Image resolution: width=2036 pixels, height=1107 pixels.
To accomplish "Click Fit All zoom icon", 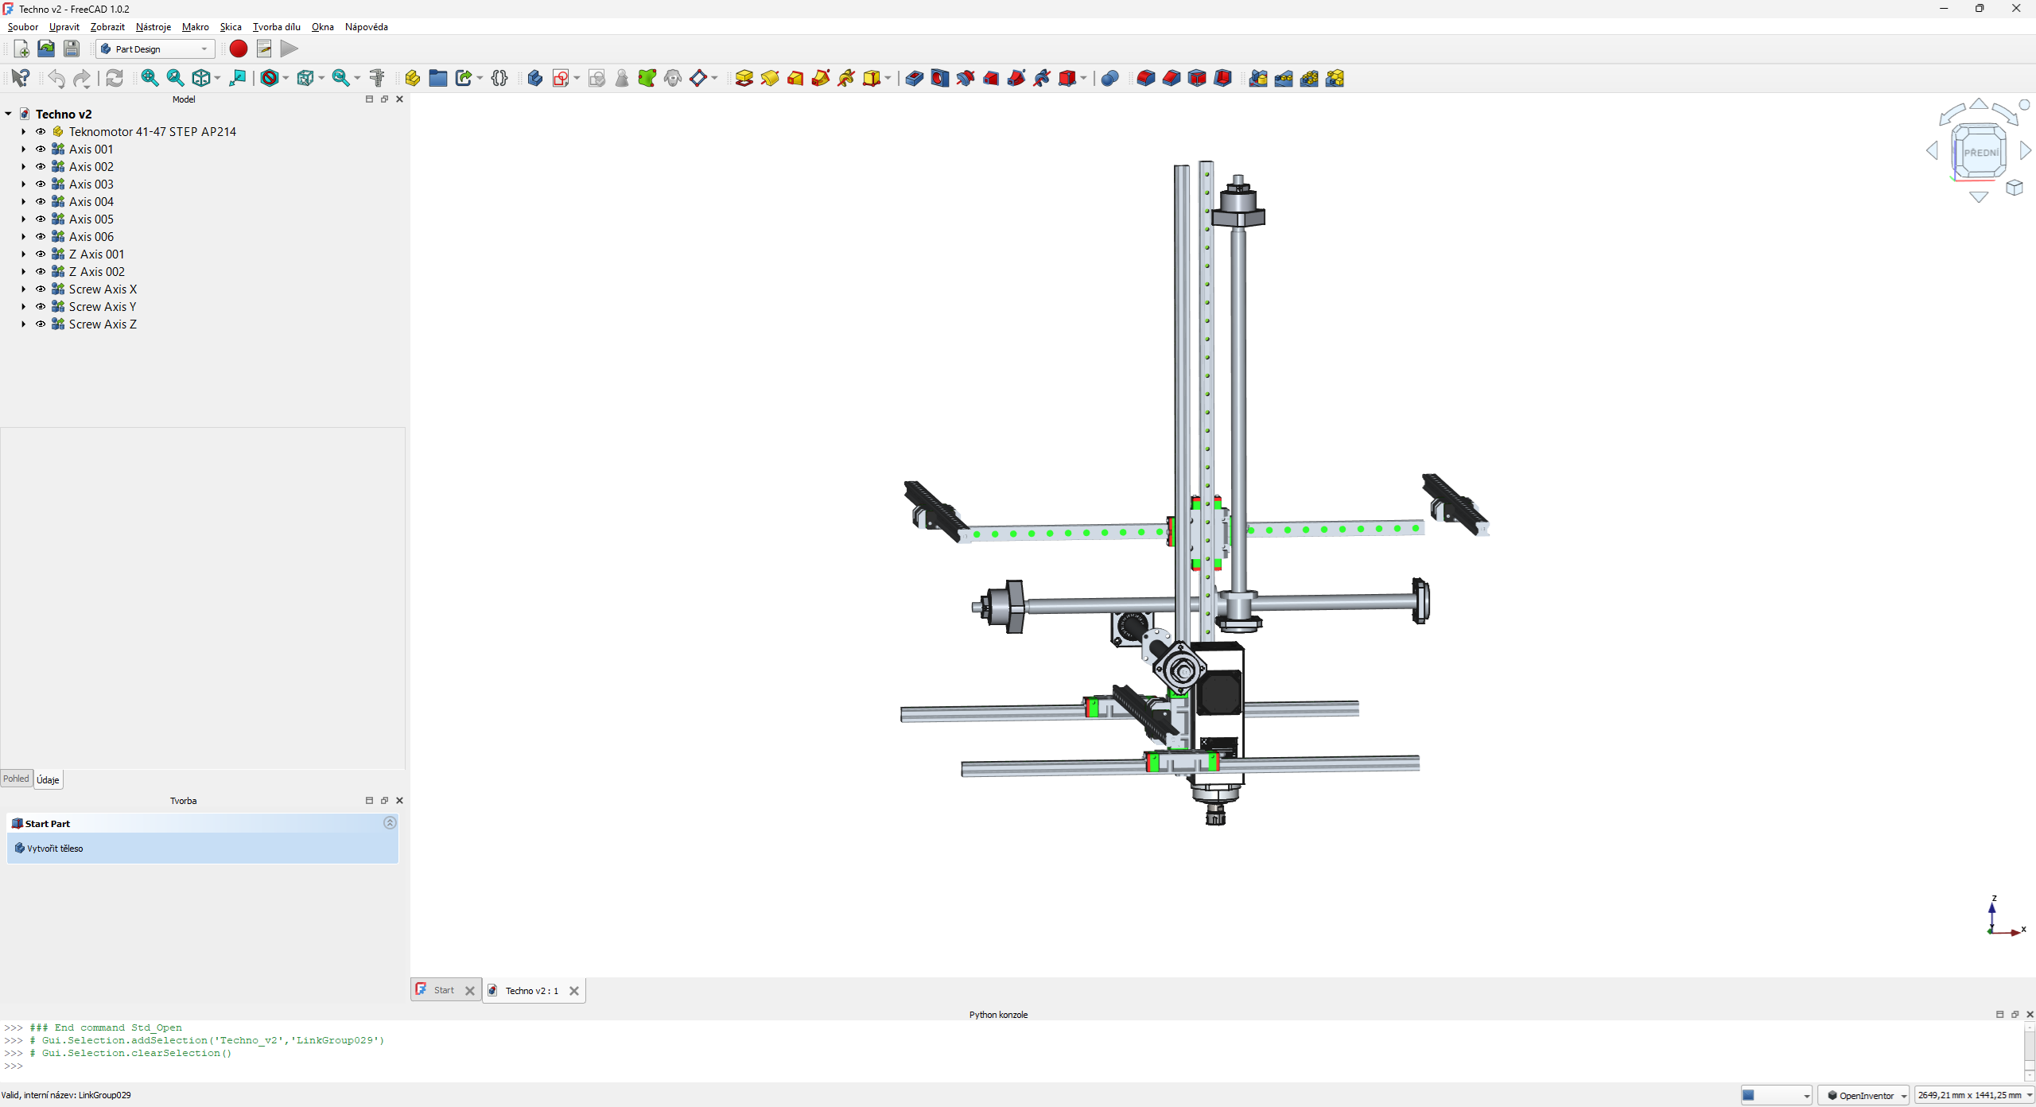I will pyautogui.click(x=150, y=78).
